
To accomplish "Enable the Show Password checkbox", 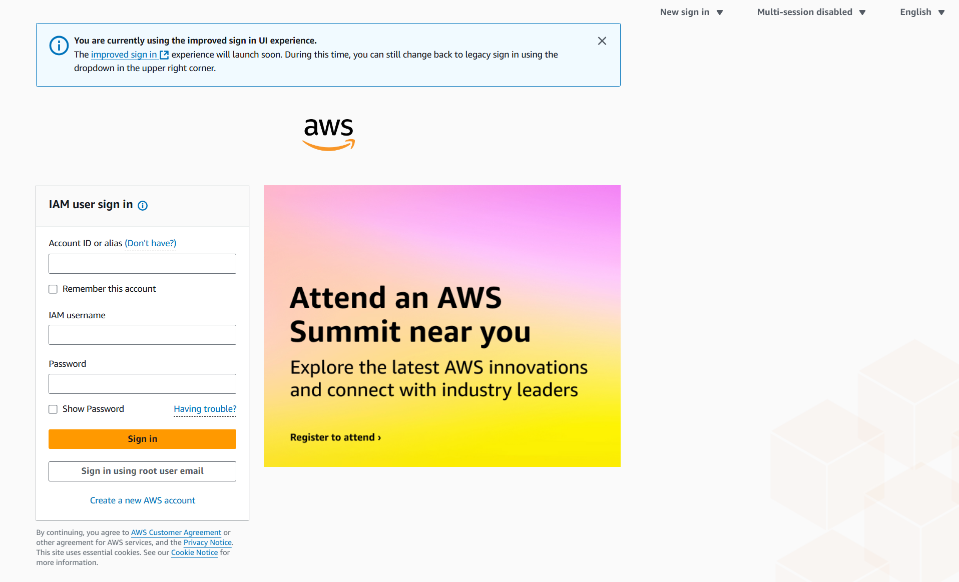I will click(53, 409).
